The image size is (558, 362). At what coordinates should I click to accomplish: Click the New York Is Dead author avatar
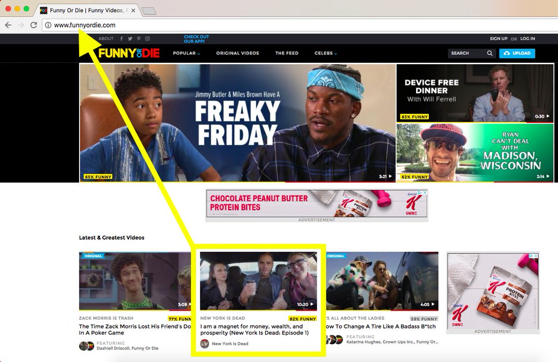205,343
